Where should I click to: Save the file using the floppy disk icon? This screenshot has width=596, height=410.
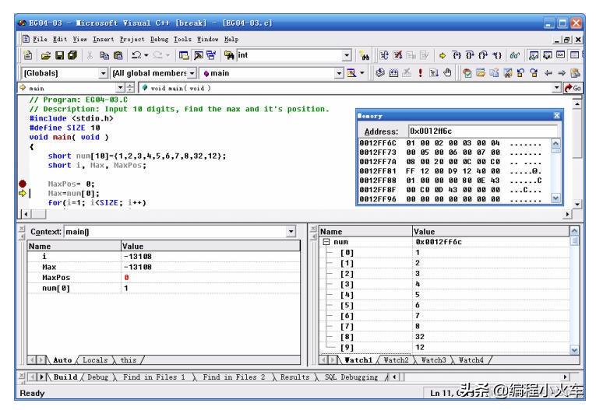(x=60, y=55)
